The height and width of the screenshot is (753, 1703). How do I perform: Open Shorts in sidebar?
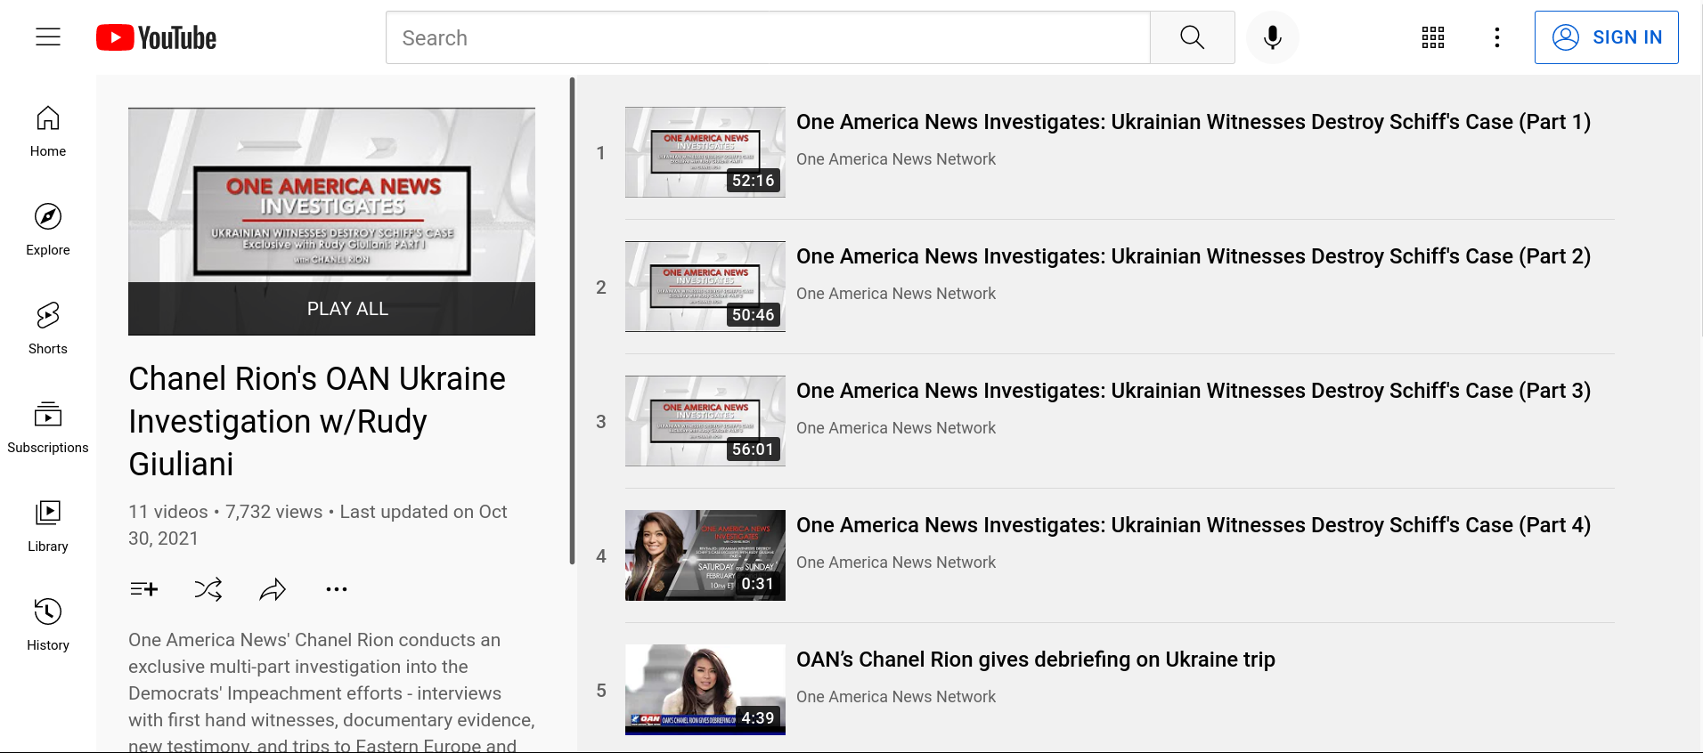(x=48, y=329)
